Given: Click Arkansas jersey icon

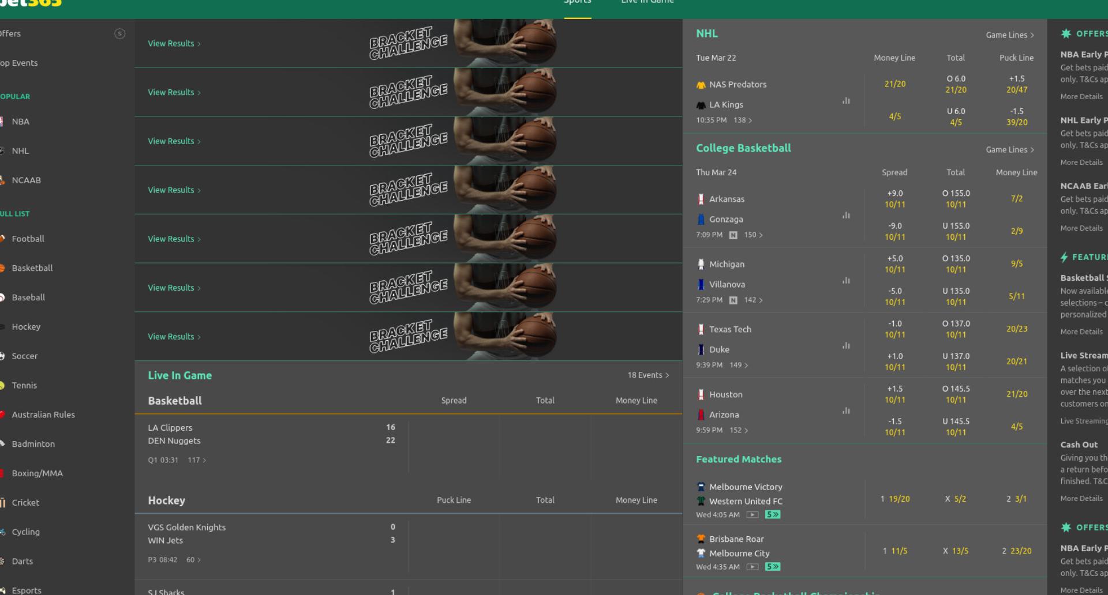Looking at the screenshot, I should tap(701, 199).
